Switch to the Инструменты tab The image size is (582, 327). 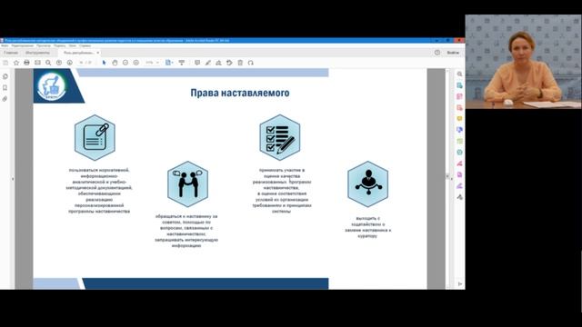pyautogui.click(x=37, y=53)
